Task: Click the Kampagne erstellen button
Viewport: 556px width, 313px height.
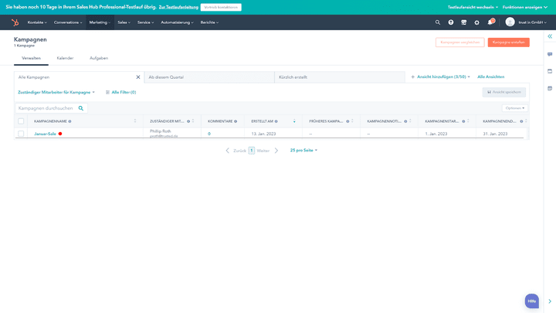Action: click(508, 43)
